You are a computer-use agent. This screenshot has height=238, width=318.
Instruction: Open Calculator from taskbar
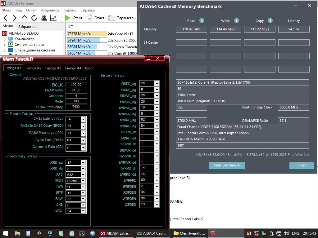pyautogui.click(x=28, y=233)
